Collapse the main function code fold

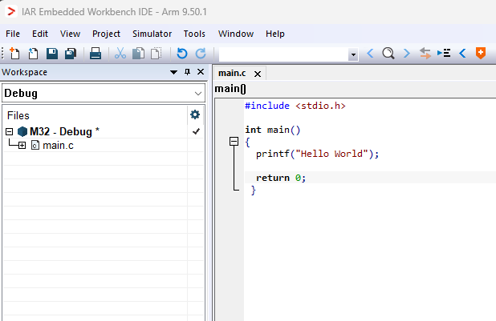point(234,141)
